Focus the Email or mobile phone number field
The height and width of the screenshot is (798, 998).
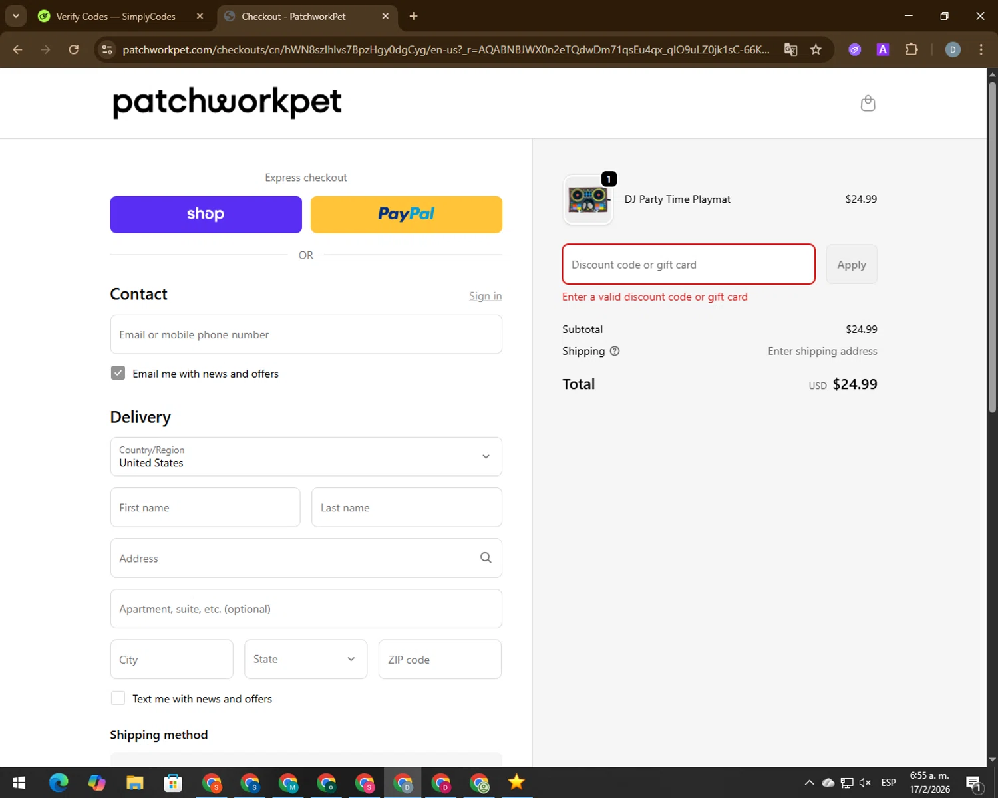(306, 334)
